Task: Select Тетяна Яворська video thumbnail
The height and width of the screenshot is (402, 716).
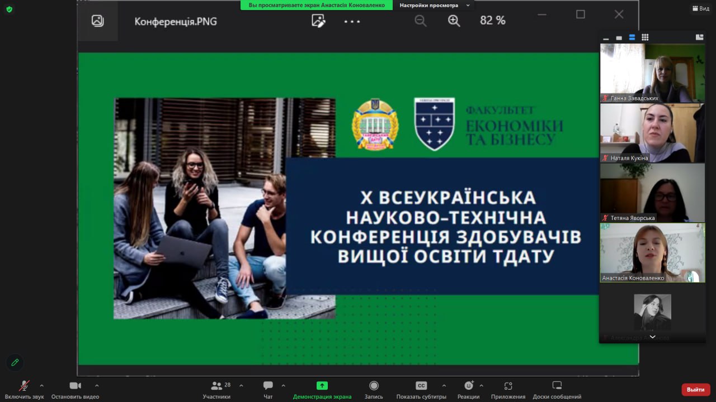Action: (652, 193)
